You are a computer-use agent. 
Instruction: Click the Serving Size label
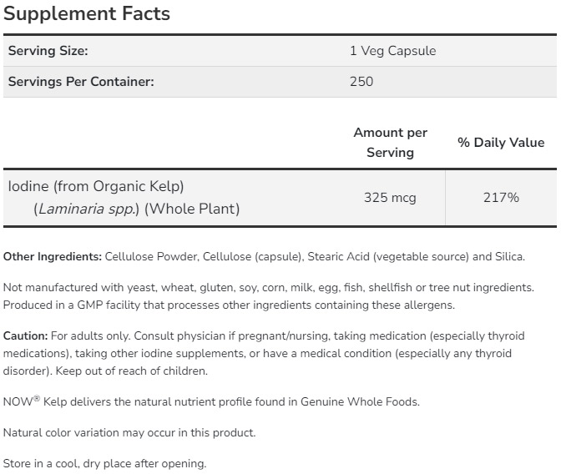(x=48, y=51)
